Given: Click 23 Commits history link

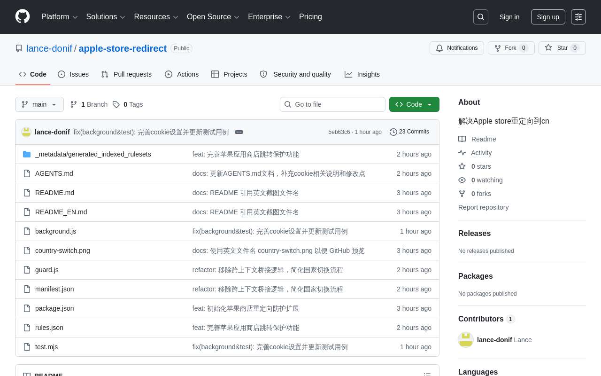Looking at the screenshot, I should pyautogui.click(x=409, y=132).
